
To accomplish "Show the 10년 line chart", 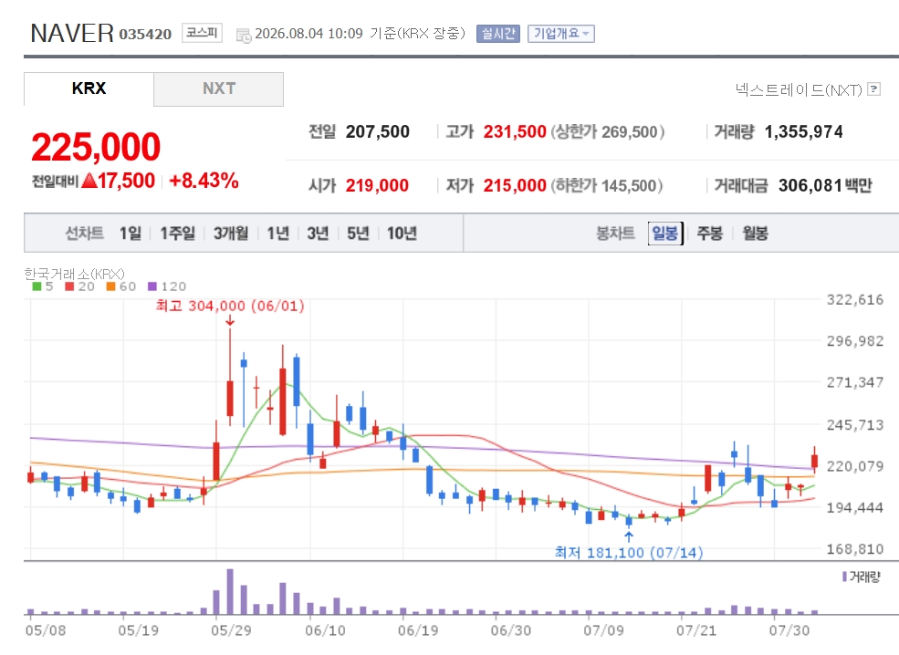I will [402, 234].
